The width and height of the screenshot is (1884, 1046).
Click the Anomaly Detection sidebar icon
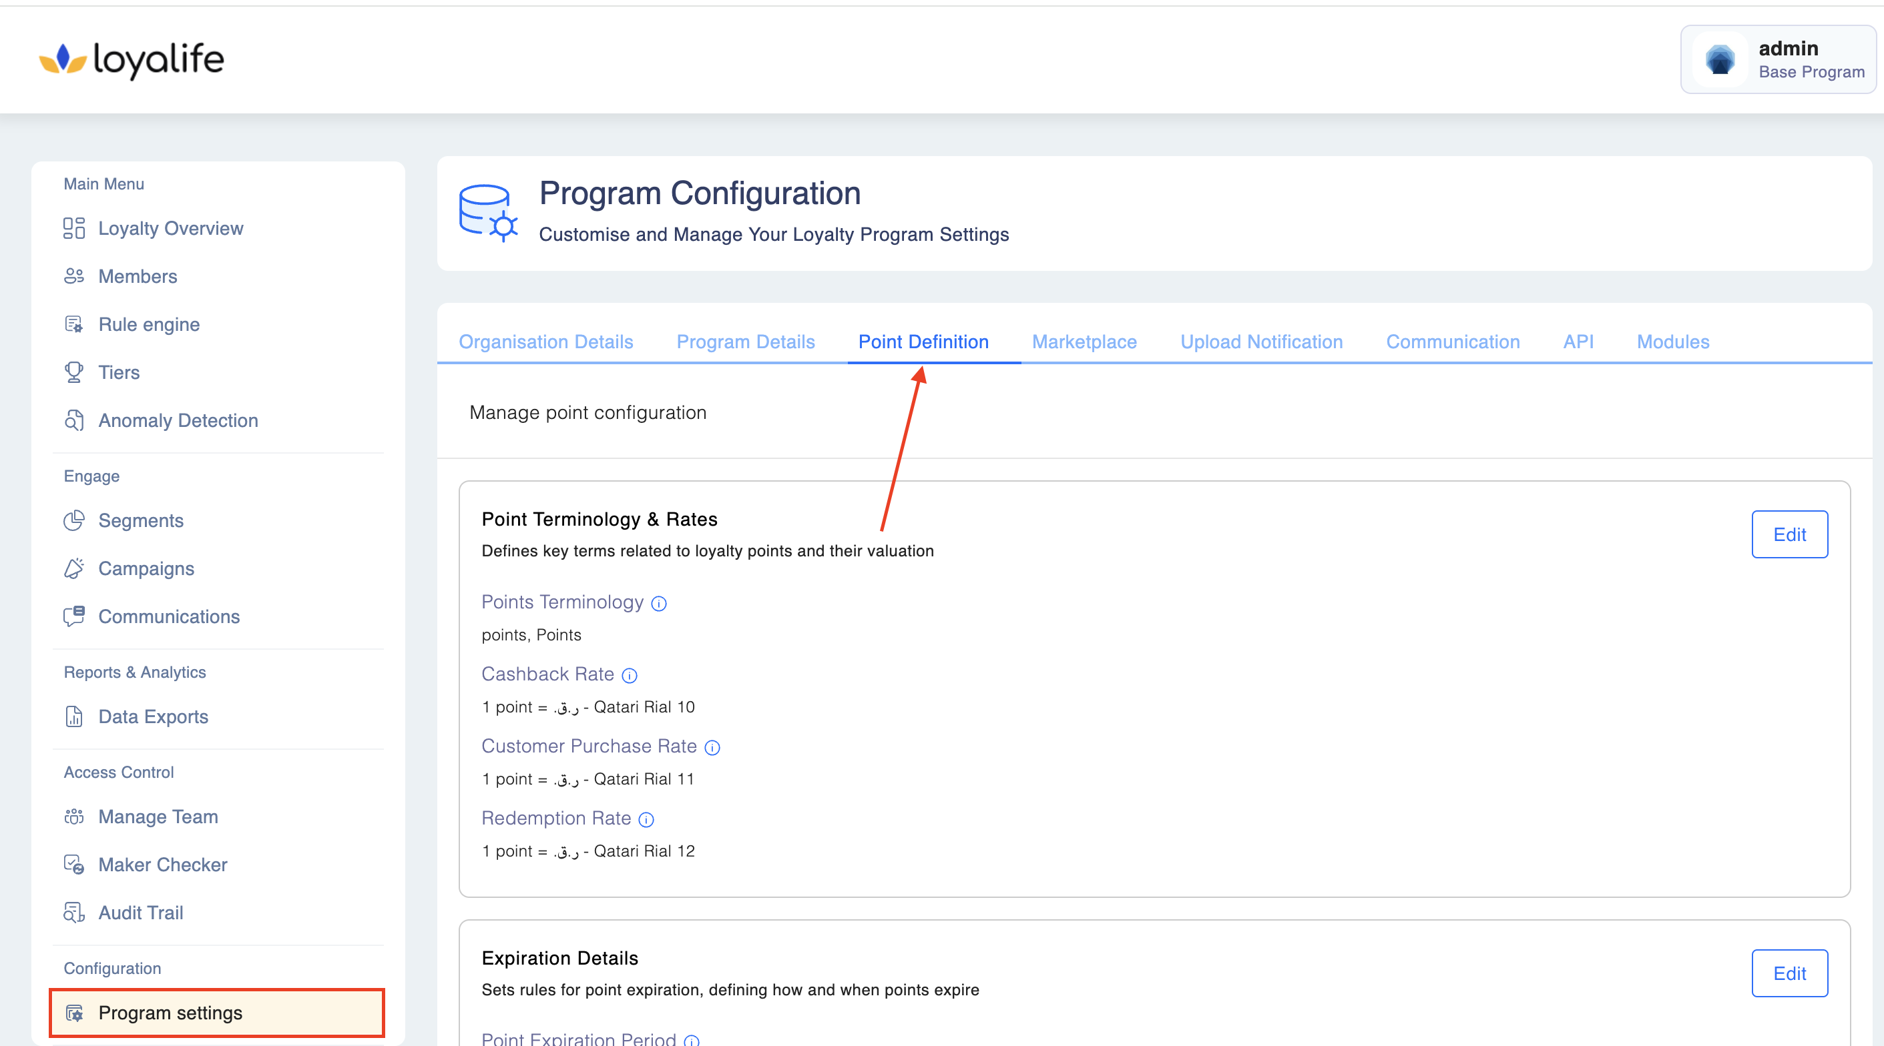74,420
